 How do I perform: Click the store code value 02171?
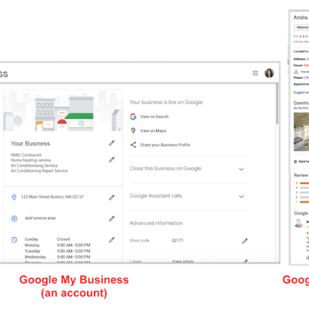pyautogui.click(x=177, y=240)
